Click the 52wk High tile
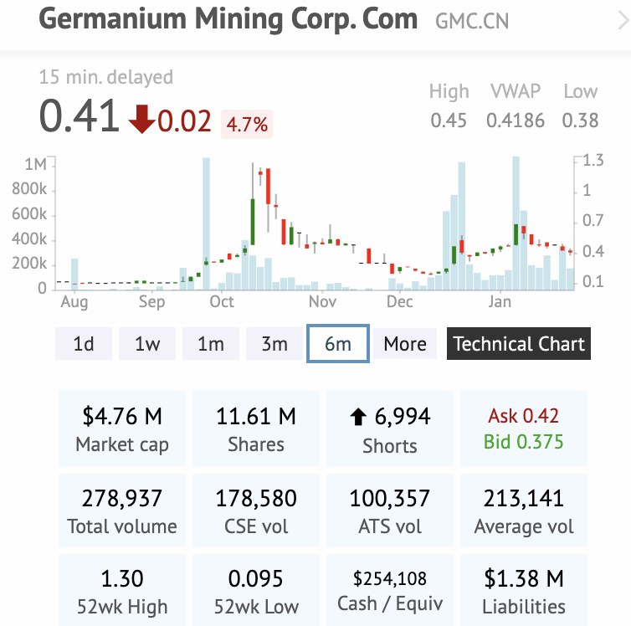631x626 pixels. (122, 591)
